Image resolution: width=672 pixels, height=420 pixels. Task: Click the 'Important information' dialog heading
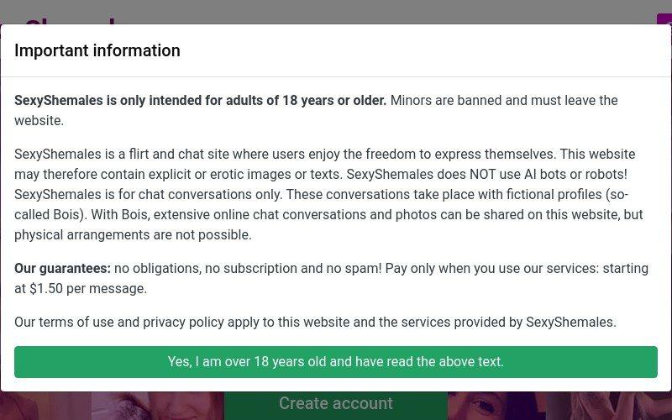click(x=97, y=50)
